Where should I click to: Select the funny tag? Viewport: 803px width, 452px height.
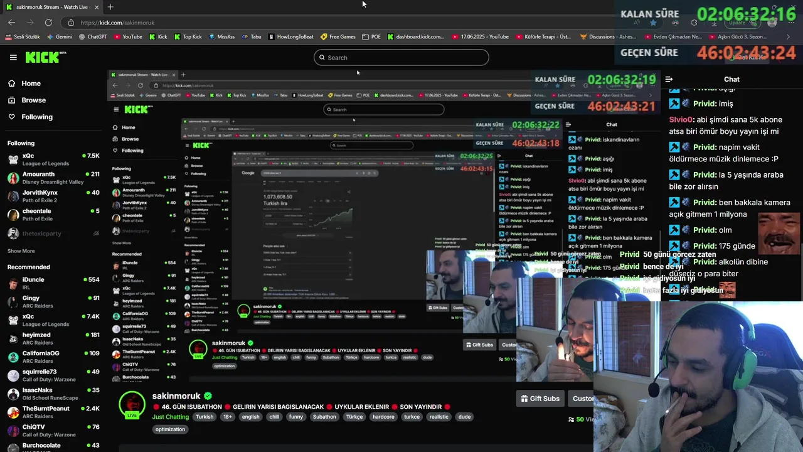(x=296, y=417)
